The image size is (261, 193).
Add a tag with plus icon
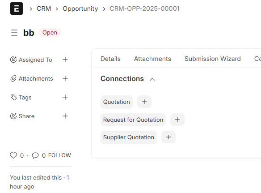65,97
